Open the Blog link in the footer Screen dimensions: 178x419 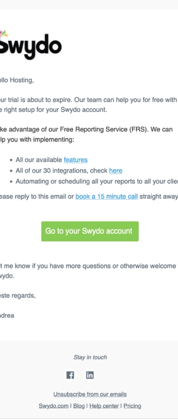(x=79, y=406)
